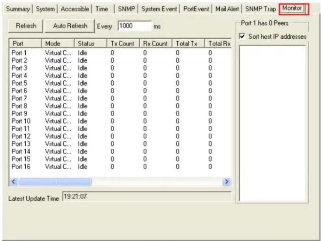Select the Port 16 row
This screenshot has height=241, width=321.
click(x=120, y=167)
